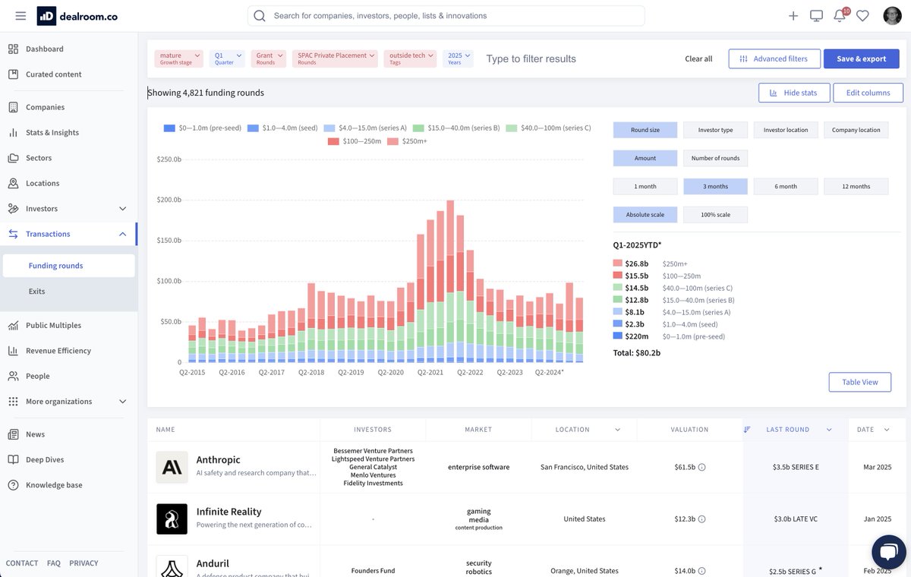Switch chart to 100% scale
This screenshot has height=577, width=911.
pos(715,215)
